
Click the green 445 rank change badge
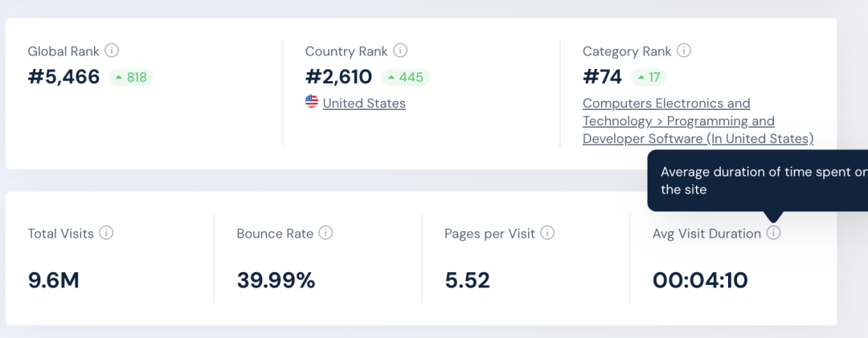(406, 77)
